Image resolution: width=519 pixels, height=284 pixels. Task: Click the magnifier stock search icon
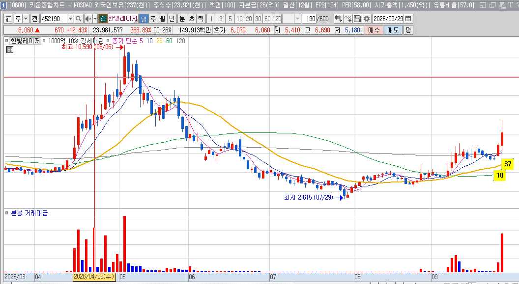[79, 19]
